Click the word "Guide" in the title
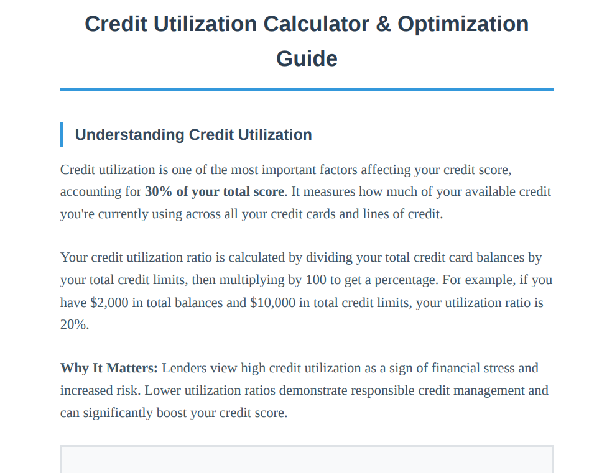The image size is (612, 473). [307, 59]
